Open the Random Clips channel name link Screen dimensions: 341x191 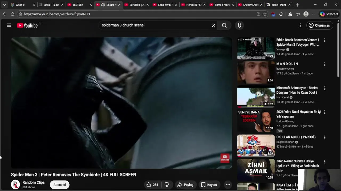click(34, 183)
